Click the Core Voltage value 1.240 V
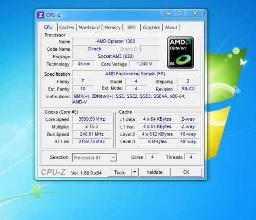Viewport: 256px width, 220px height. (144, 64)
